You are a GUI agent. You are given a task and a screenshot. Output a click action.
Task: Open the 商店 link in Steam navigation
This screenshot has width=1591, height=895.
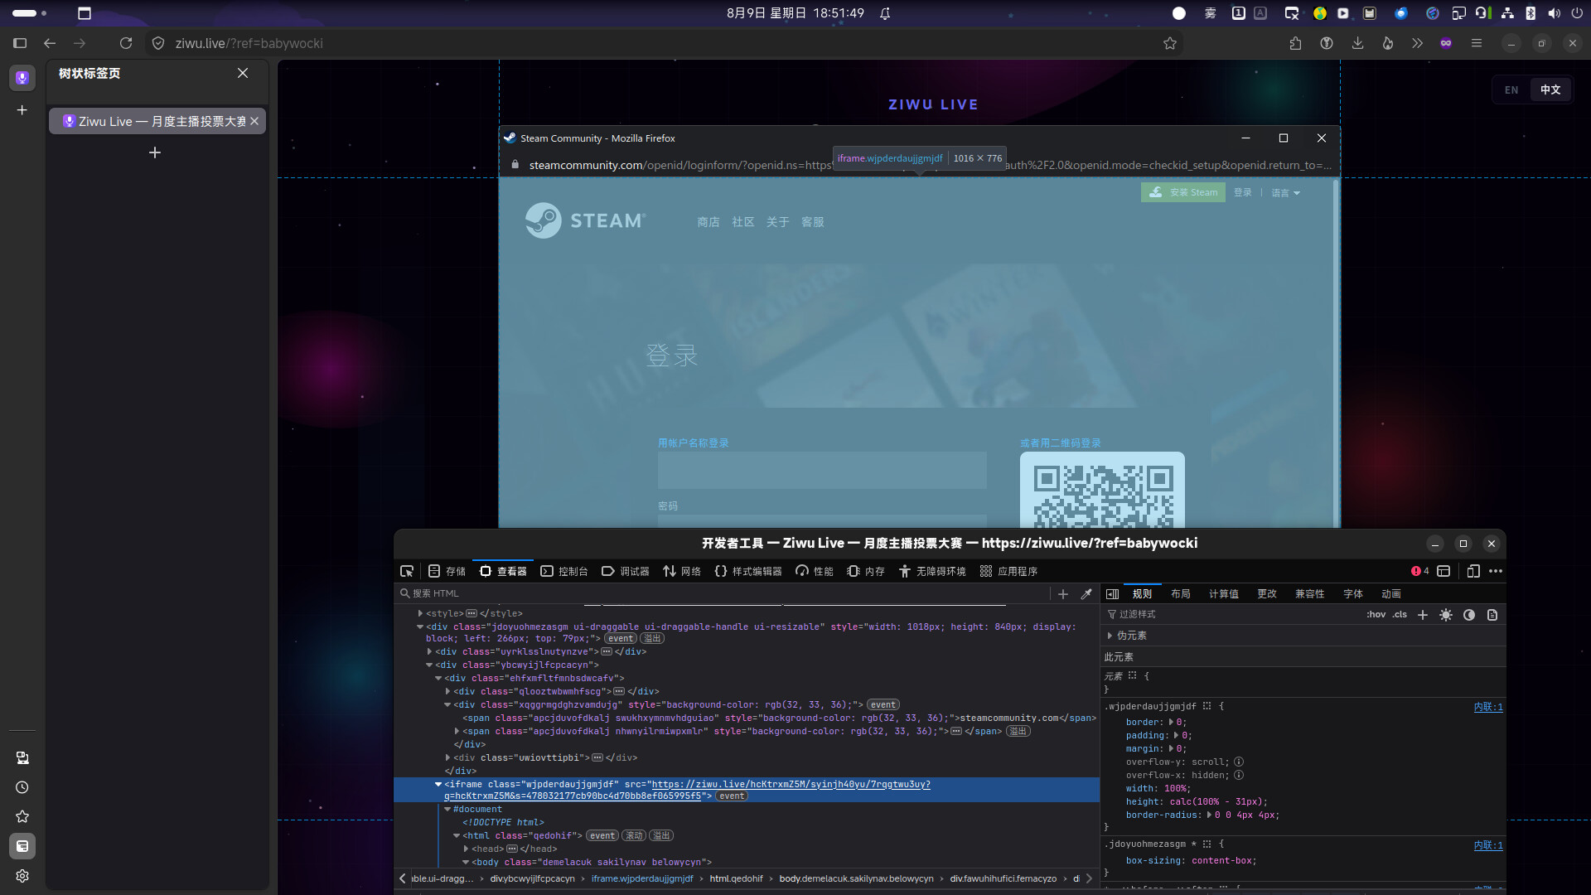point(708,222)
